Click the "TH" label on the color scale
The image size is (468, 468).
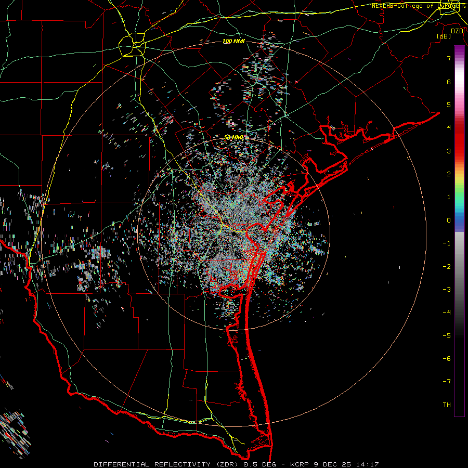coord(447,405)
